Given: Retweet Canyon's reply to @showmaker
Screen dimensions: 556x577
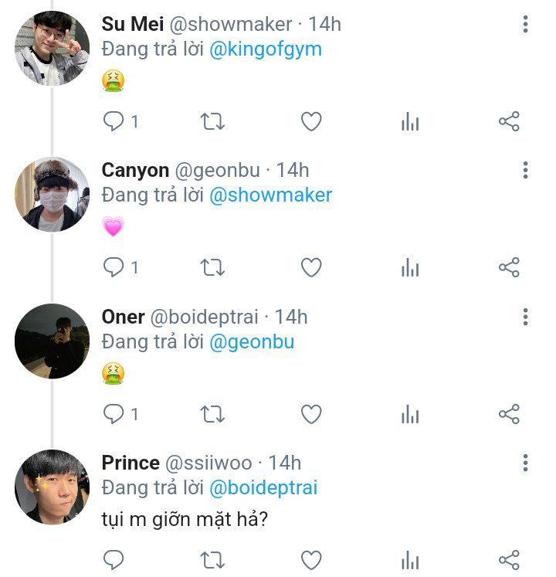Looking at the screenshot, I should coord(212,268).
